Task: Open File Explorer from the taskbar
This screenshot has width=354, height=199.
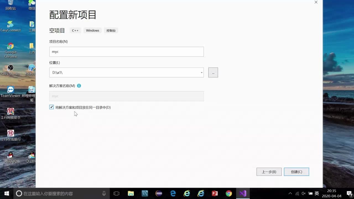Action: [x=131, y=193]
